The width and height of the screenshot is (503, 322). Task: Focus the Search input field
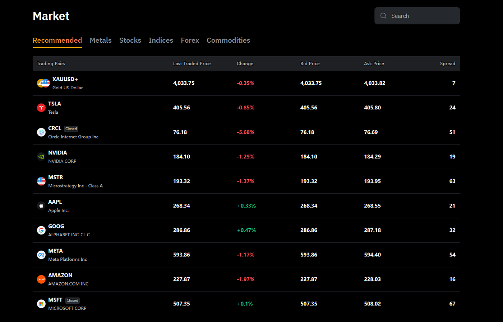pos(417,16)
